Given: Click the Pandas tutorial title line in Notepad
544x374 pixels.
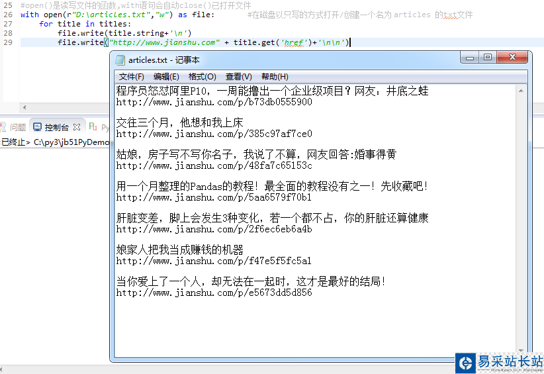Looking at the screenshot, I should [x=272, y=186].
